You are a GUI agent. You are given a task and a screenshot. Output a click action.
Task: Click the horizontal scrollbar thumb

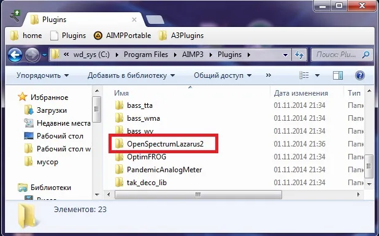[x=198, y=194]
